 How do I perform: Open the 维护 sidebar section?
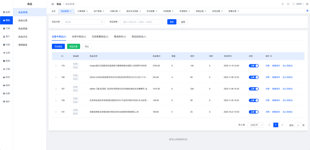[7, 101]
